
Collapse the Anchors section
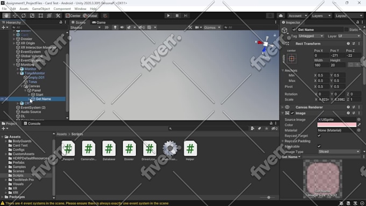click(283, 70)
